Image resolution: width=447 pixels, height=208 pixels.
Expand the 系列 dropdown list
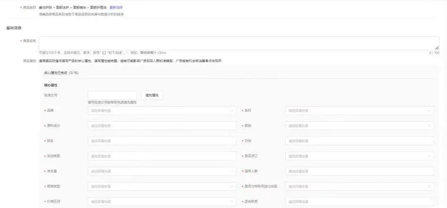tap(359, 111)
